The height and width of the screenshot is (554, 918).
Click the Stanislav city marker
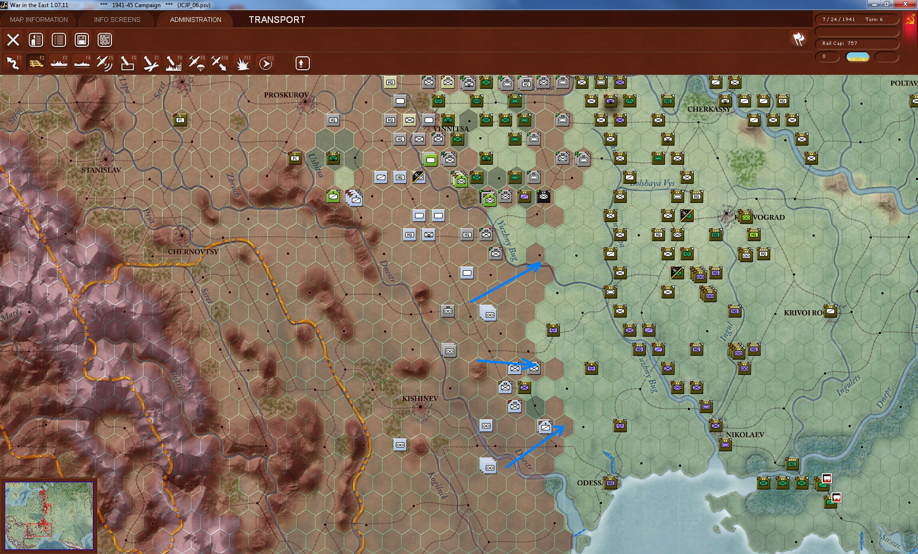[x=106, y=159]
